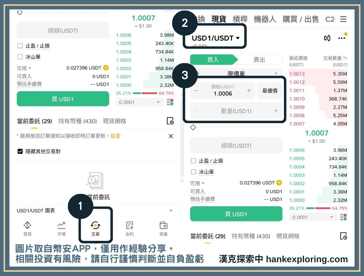Switch to the 現貨 tab

217,20
